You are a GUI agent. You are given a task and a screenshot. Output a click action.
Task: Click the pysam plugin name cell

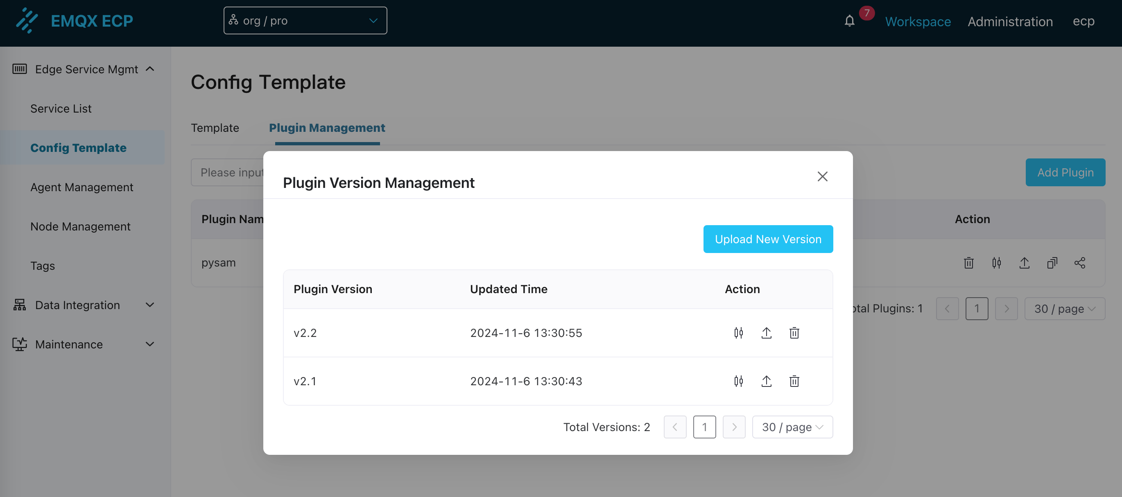[x=218, y=263]
